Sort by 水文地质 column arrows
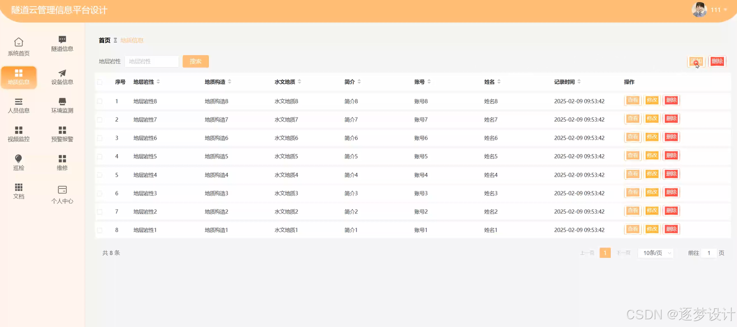Image resolution: width=737 pixels, height=327 pixels. 299,82
